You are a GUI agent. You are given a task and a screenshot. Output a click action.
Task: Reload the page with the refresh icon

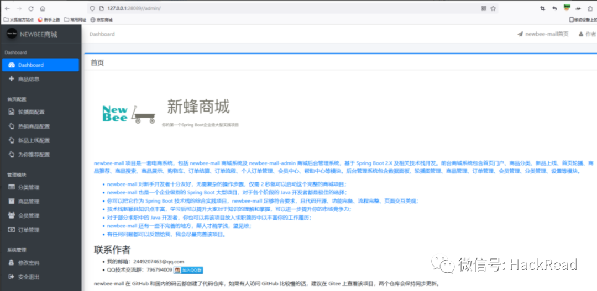[x=31, y=8]
